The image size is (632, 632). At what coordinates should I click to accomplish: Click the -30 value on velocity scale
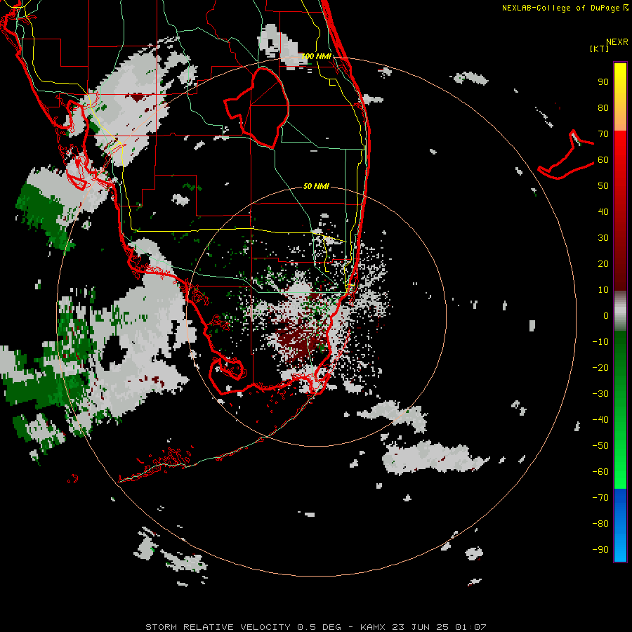(x=600, y=394)
